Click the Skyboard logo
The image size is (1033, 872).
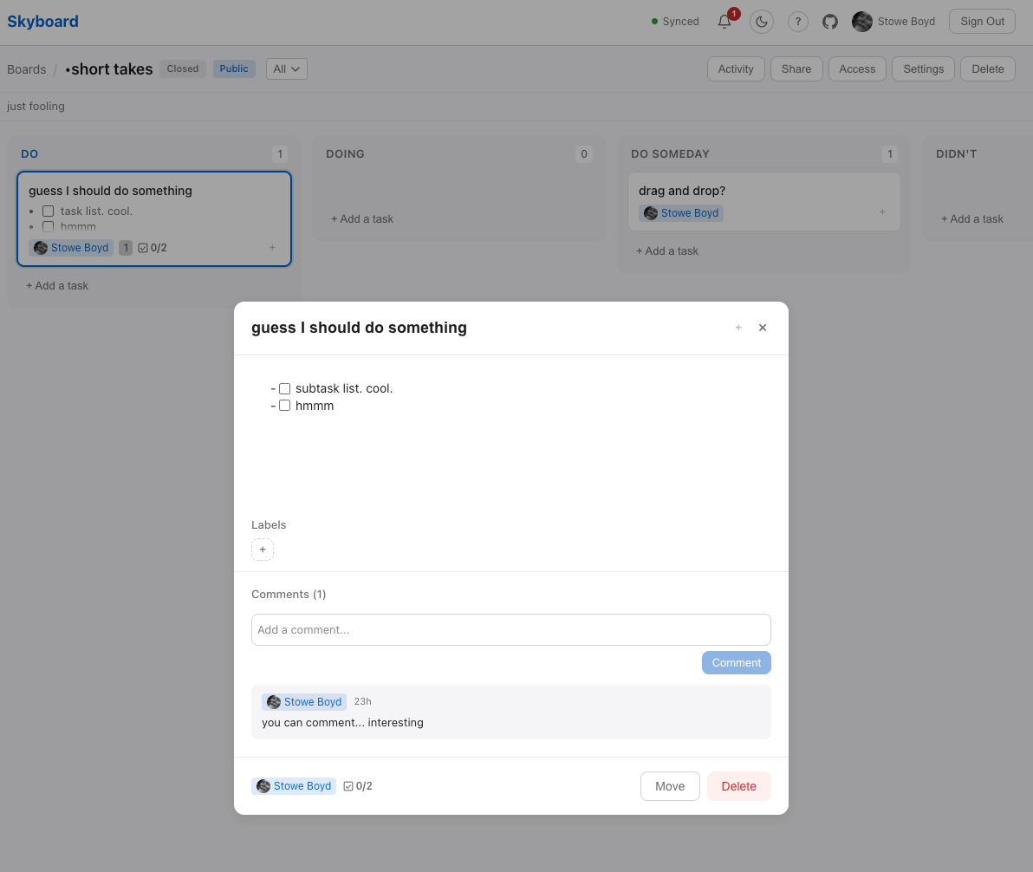[x=42, y=22]
